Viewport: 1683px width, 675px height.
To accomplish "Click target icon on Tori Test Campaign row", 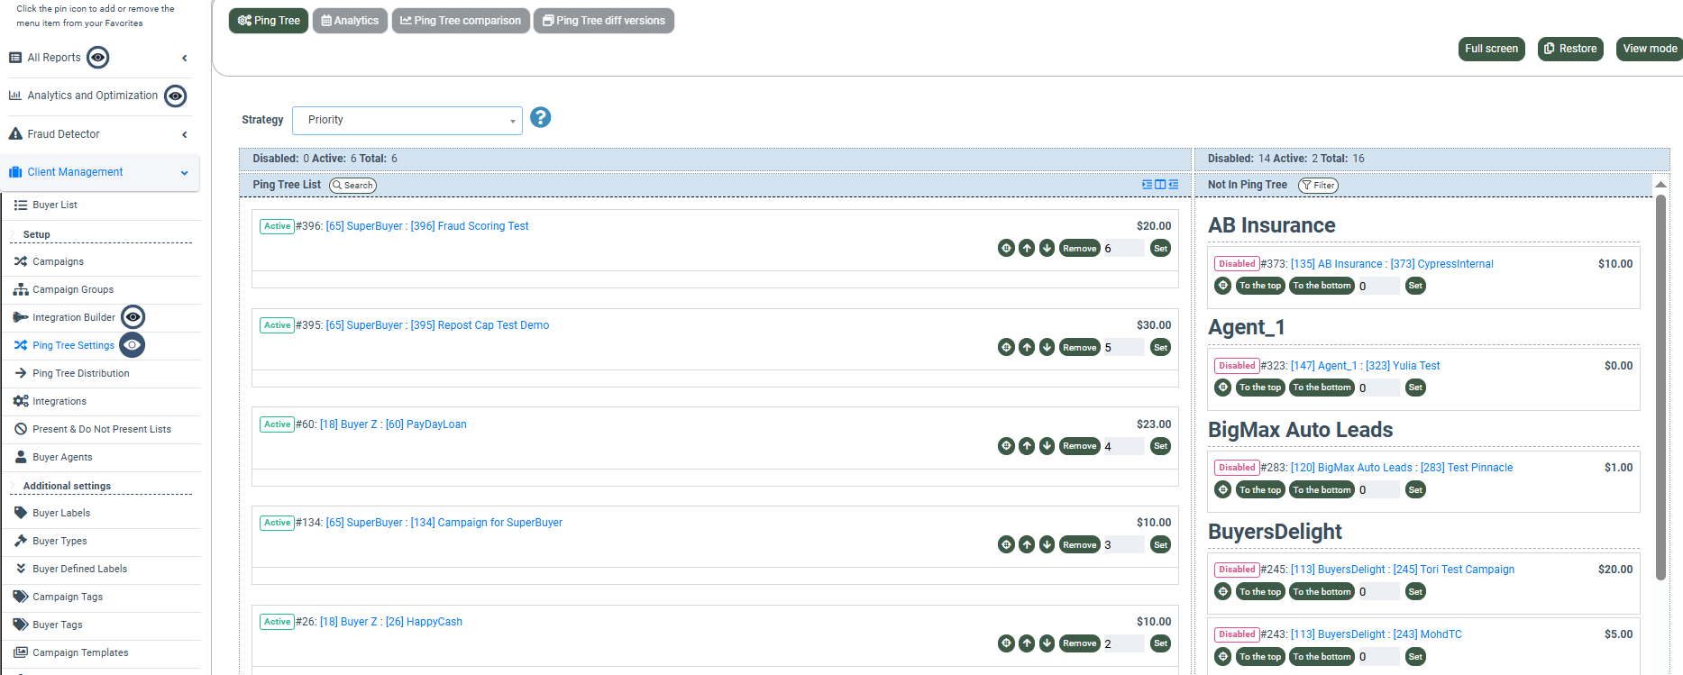I will click(x=1222, y=591).
